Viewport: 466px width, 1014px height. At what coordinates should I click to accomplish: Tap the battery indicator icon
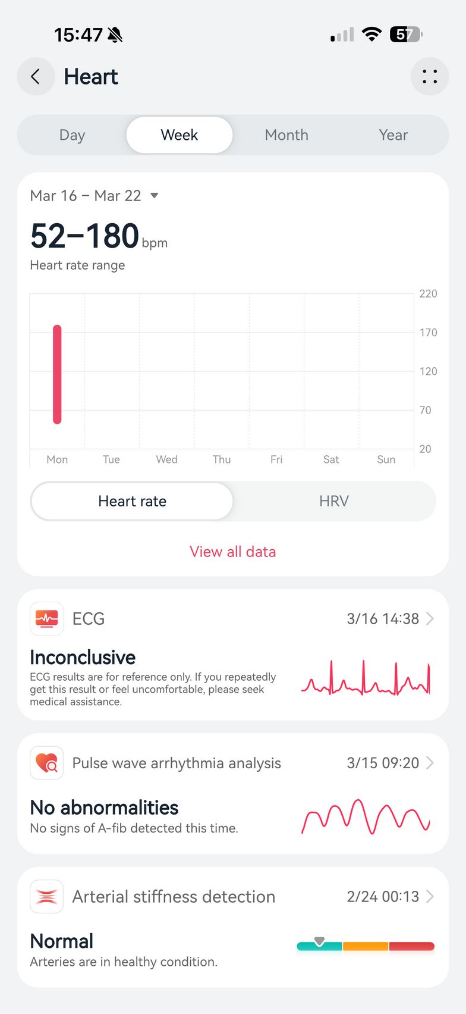click(x=405, y=35)
